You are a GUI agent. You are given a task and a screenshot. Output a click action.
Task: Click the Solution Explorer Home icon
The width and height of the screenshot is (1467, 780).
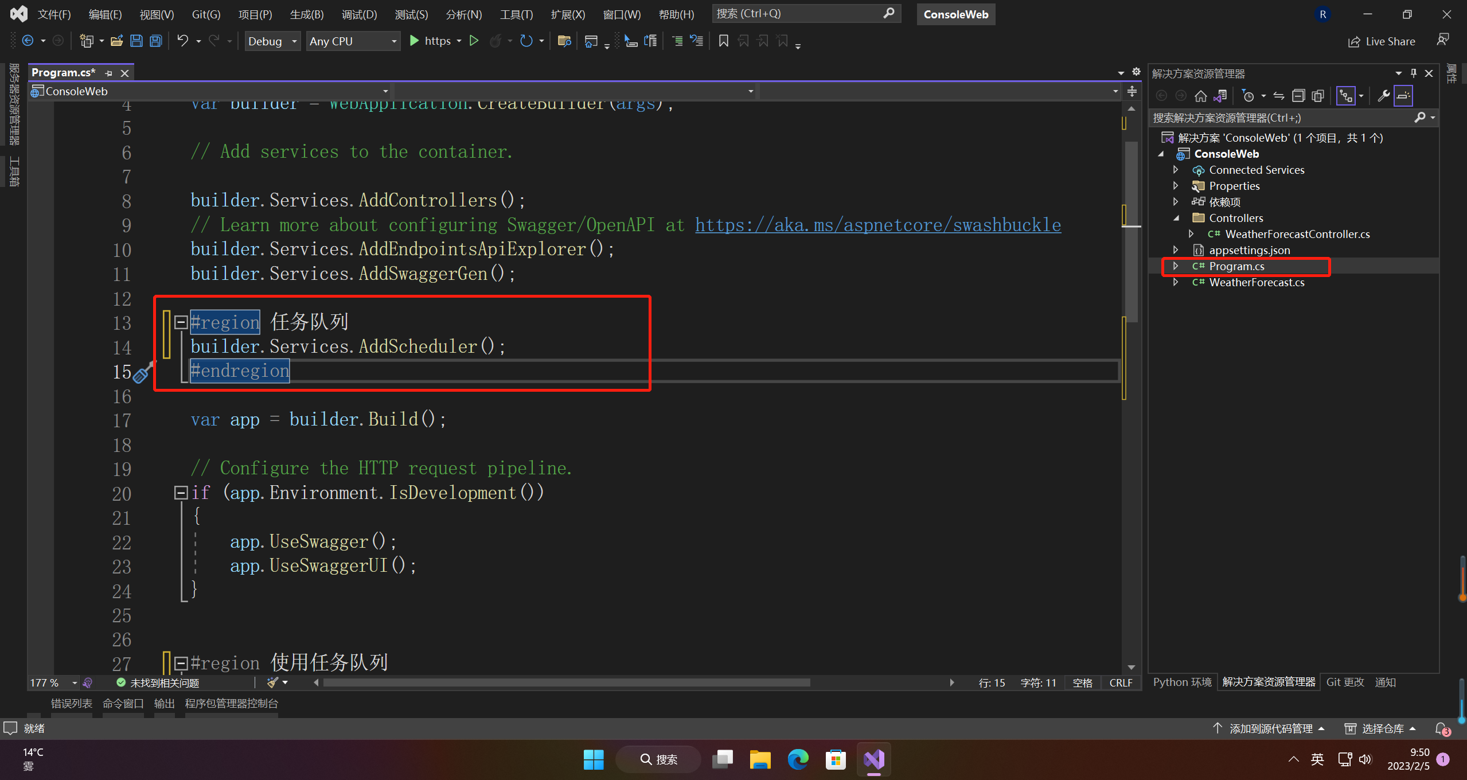(x=1201, y=96)
